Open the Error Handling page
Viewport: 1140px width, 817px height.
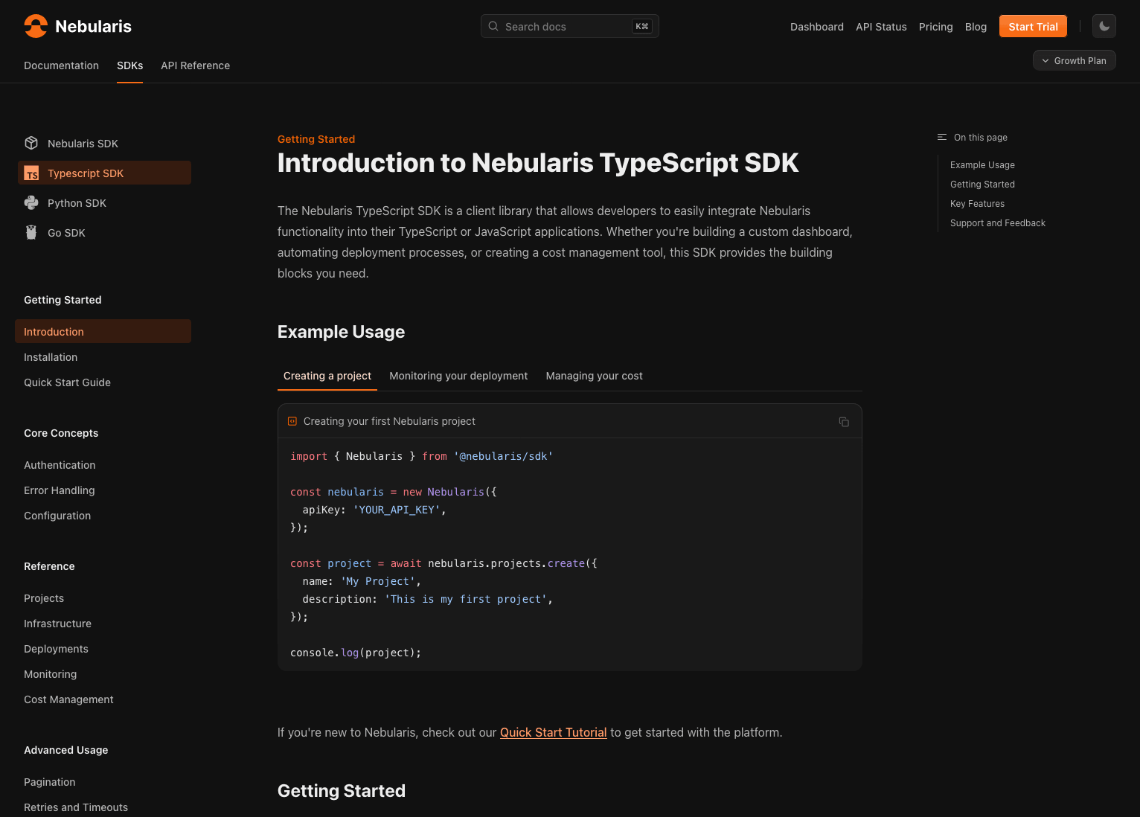(59, 490)
